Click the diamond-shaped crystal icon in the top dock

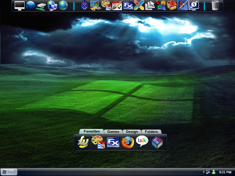click(85, 5)
